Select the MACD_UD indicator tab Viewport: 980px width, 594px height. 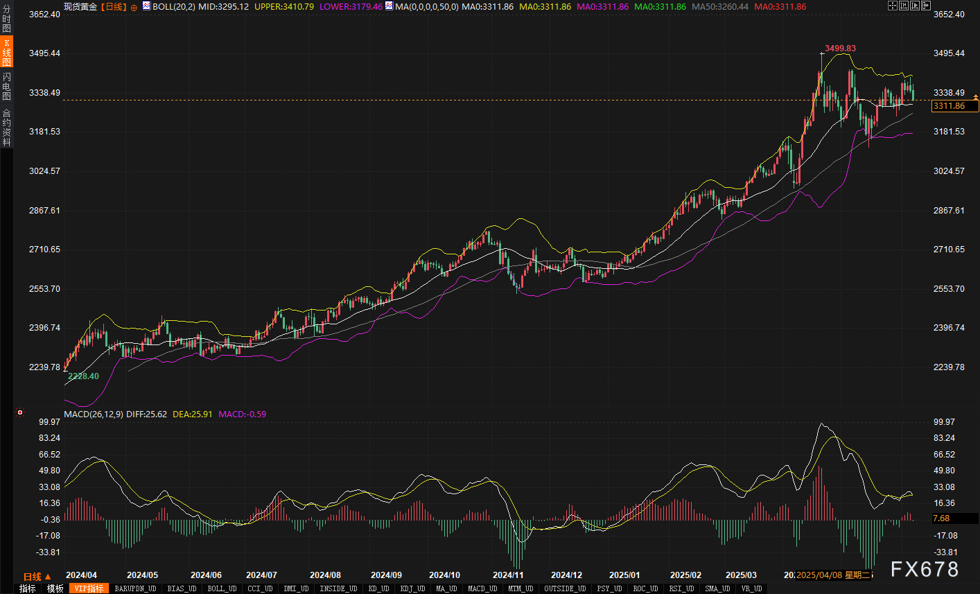(x=482, y=588)
